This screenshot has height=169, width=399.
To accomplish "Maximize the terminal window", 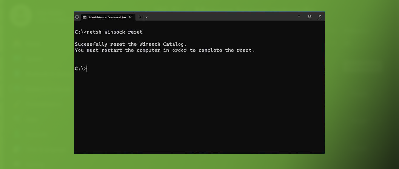I will coord(310,17).
